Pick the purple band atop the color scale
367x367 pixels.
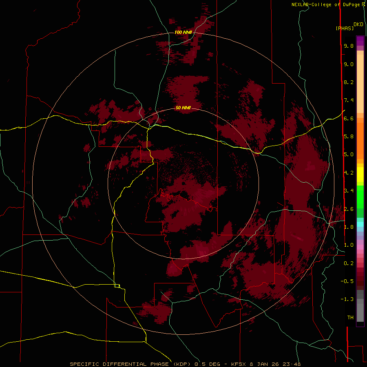pos(360,41)
